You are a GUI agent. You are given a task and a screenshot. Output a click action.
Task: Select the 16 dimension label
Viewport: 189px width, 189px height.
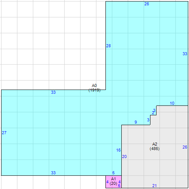point(118,150)
